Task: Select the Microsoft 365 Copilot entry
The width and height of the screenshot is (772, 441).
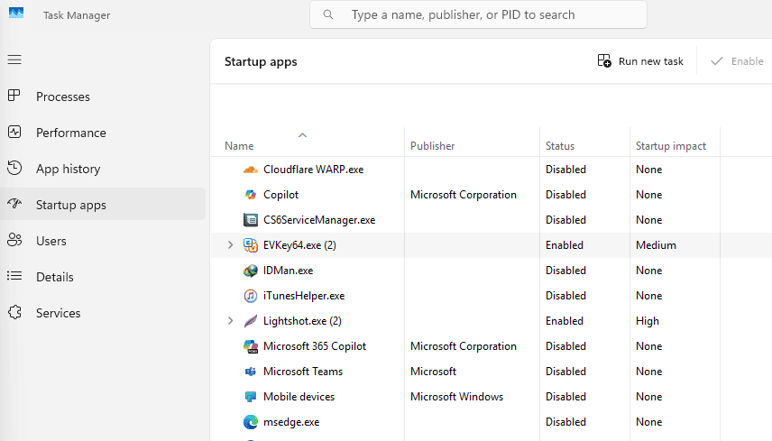Action: tap(315, 346)
